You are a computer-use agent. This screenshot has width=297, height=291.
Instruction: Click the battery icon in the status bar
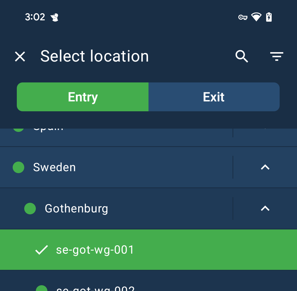point(269,17)
